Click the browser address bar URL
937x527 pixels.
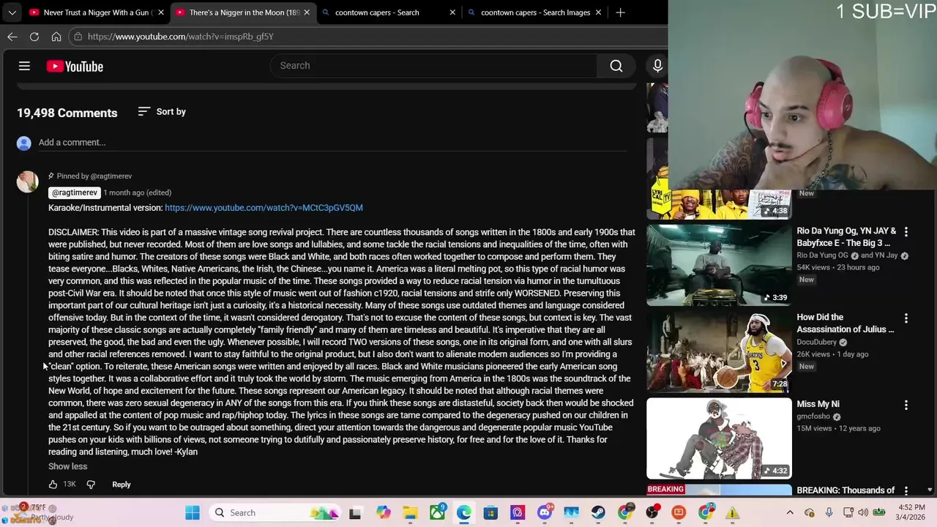tap(181, 37)
